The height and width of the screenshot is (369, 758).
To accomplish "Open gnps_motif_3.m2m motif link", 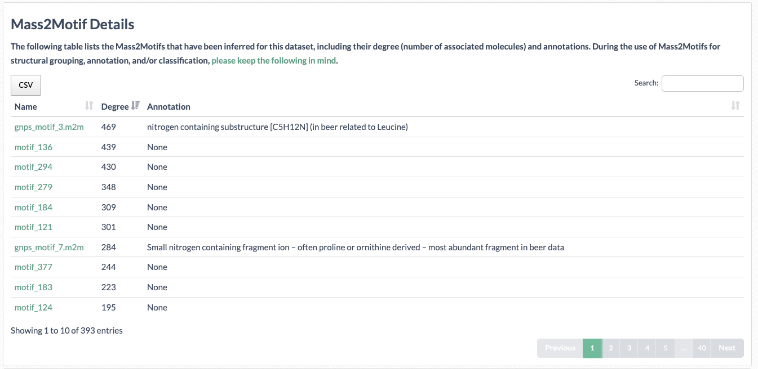I will 49,127.
